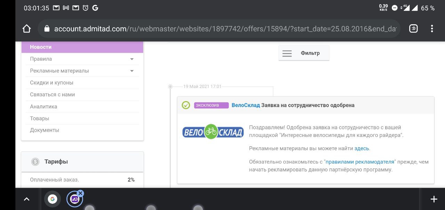Open the Рекламные материалы menu item
The height and width of the screenshot is (210, 445).
82,71
